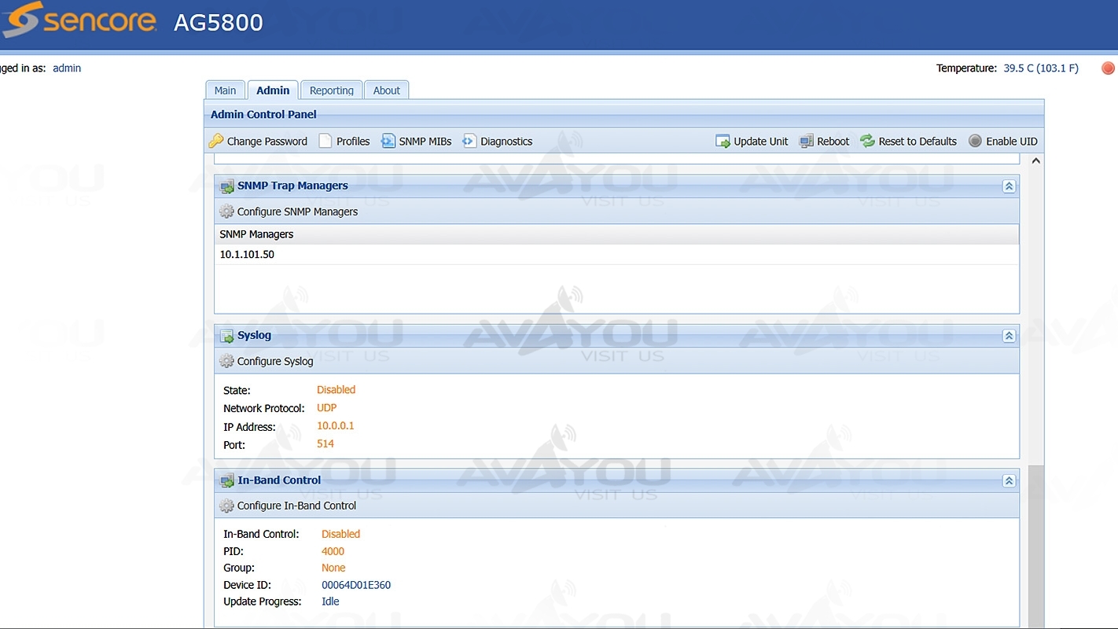Collapse the In-Band Control section
Image resolution: width=1118 pixels, height=629 pixels.
click(1009, 480)
